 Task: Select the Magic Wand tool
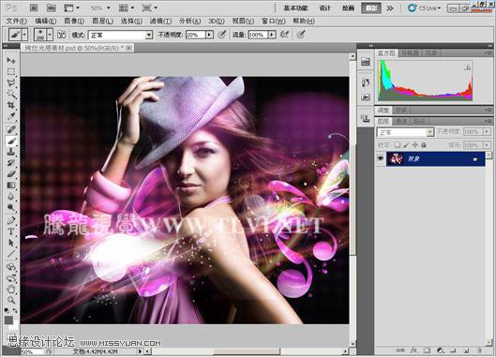click(11, 95)
